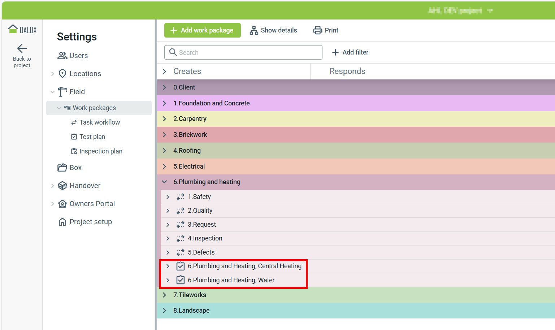Open Inspection plan icon in sidebar
Screen dimensions: 555x330
click(74, 151)
